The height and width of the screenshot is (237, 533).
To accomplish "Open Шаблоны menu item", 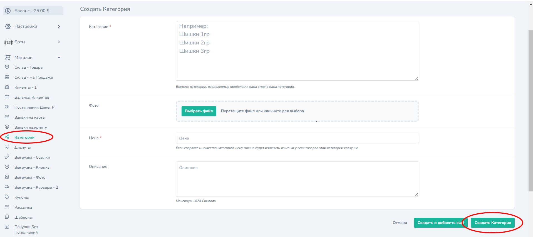I will 24,217.
